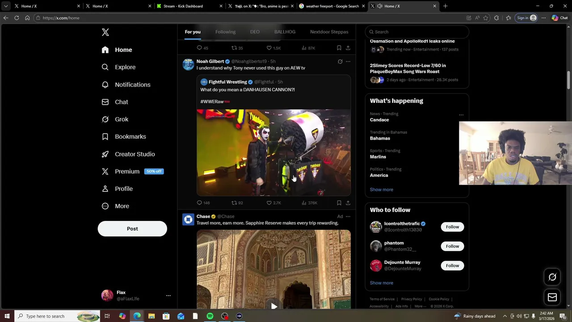Viewport: 572px width, 322px height.
Task: Open Danhausen cannon video thumbnail
Action: click(273, 153)
